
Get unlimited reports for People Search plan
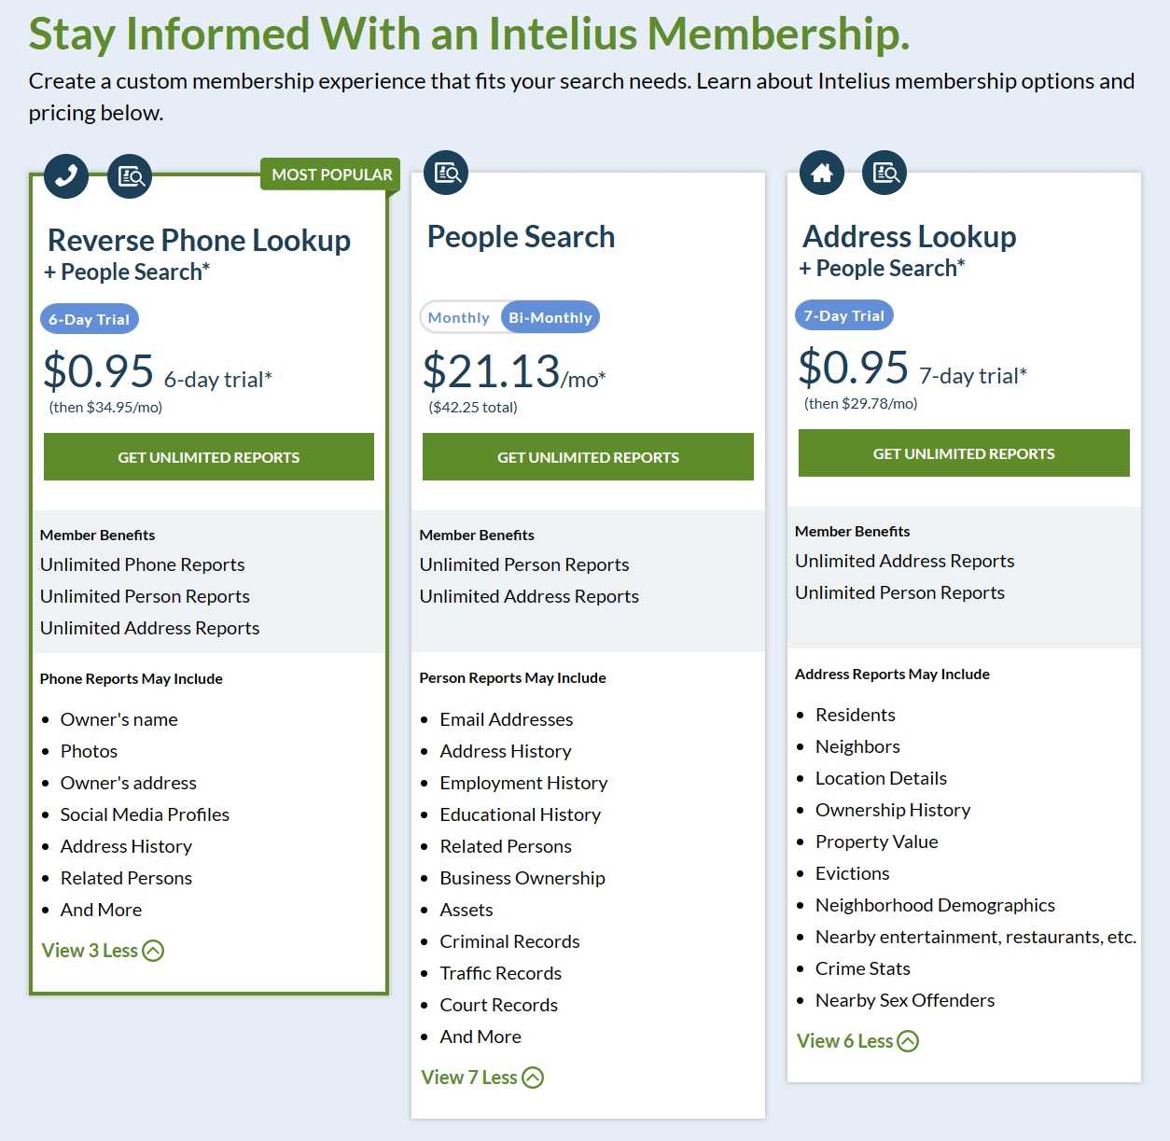pos(588,457)
